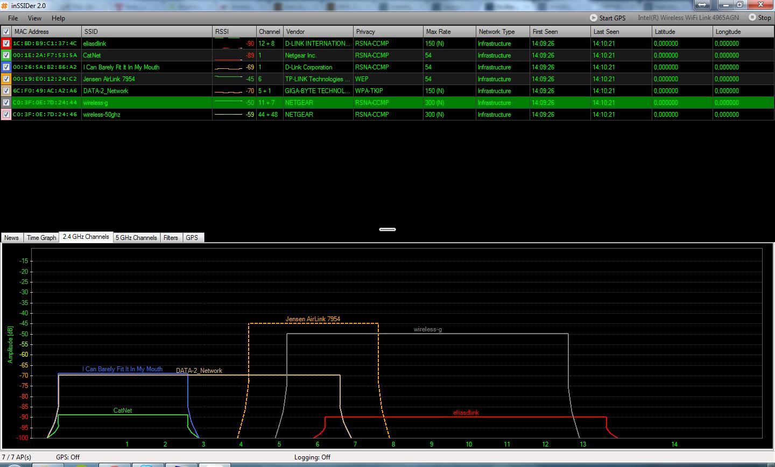The width and height of the screenshot is (775, 467).
Task: Uncheck the DATA-2_Network checkbox
Action: click(x=6, y=91)
